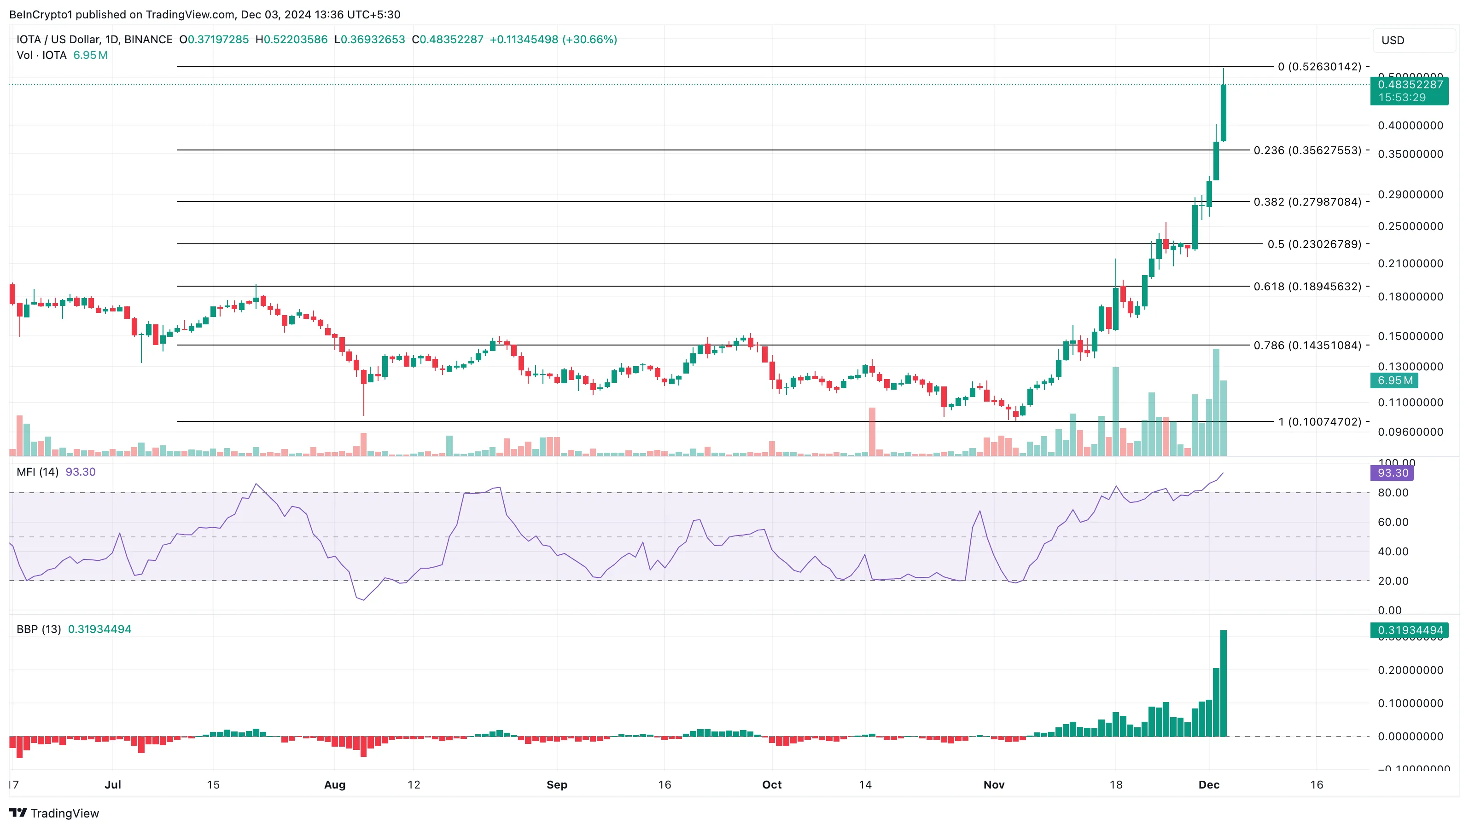
Task: Click the green change label +30.66%
Action: (x=589, y=40)
